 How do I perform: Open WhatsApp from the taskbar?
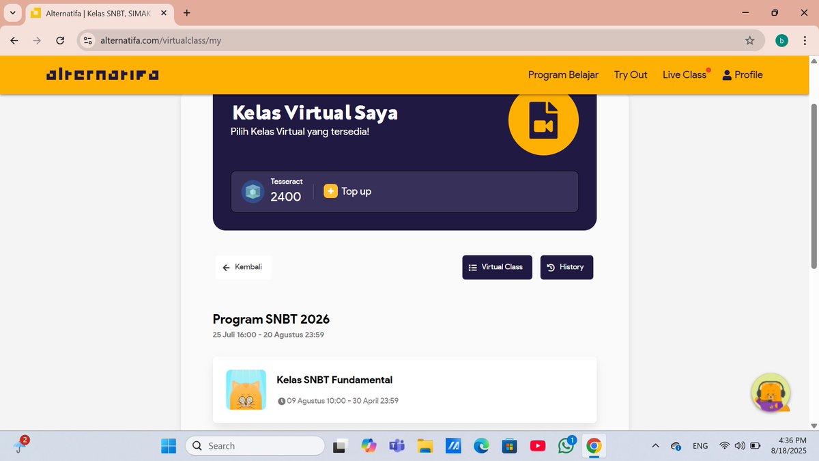566,446
